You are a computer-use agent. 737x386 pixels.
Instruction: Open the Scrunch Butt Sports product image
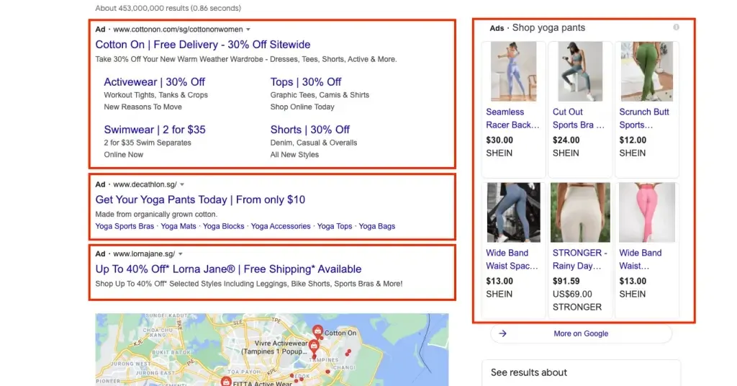tap(647, 71)
